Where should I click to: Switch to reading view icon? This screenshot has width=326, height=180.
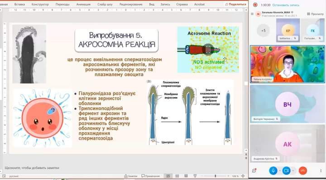pos(186,176)
